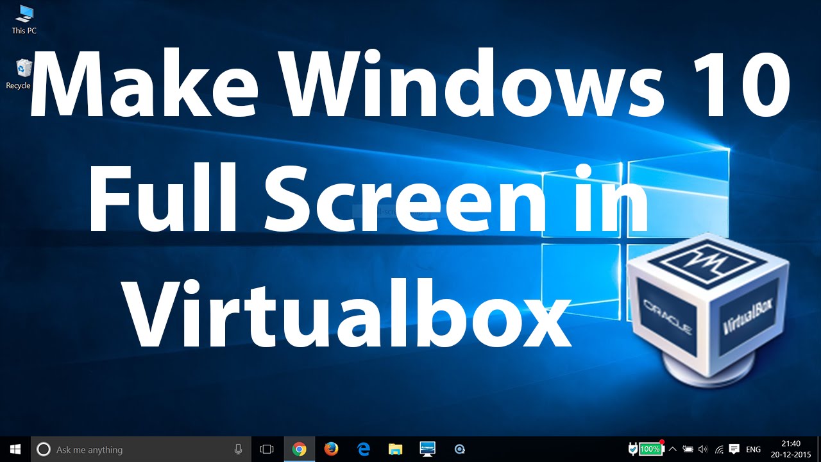Open File Explorer from the taskbar
Viewport: 821px width, 462px height.
[395, 449]
